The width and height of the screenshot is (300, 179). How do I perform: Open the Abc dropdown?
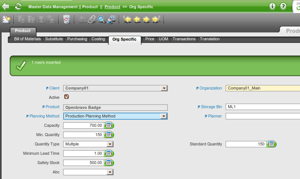110,172
